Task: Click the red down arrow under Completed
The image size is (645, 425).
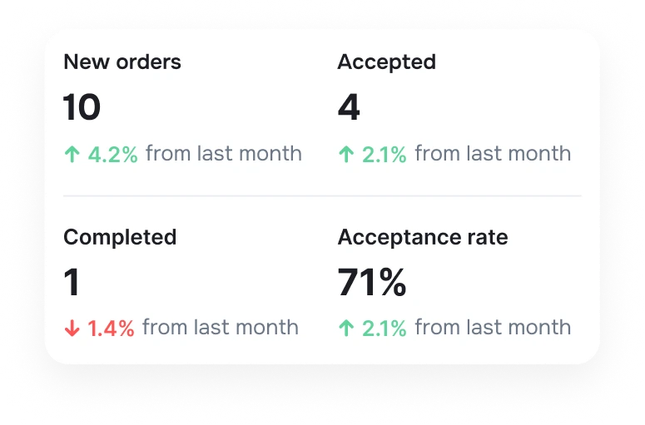Action: click(72, 329)
